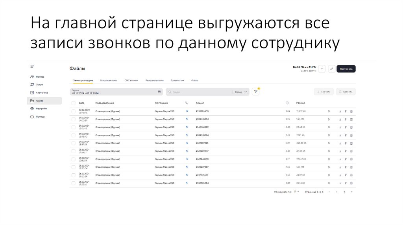Click the pencil edit icon near storage
Screen dimensions: 403x225
(x=331, y=69)
